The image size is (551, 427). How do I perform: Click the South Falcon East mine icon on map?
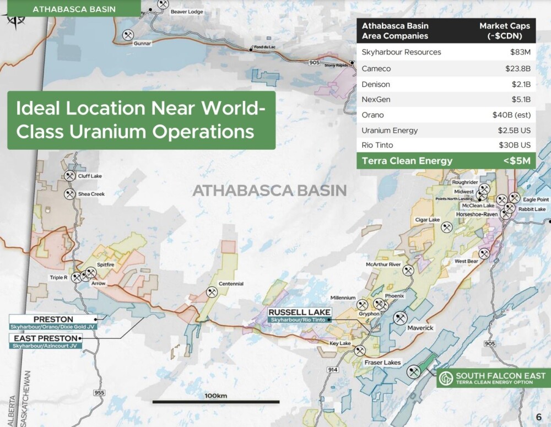(x=414, y=371)
